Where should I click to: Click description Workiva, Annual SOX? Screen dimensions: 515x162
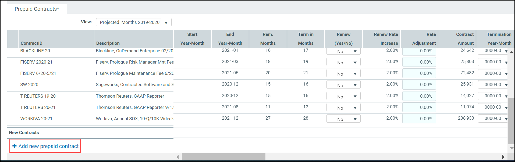[134, 119]
